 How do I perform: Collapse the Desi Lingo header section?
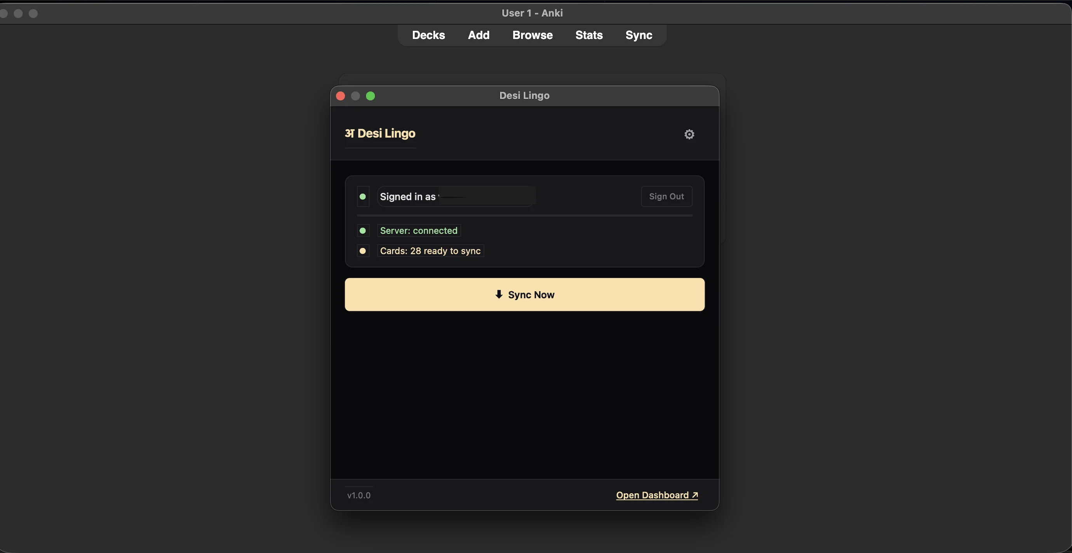[x=379, y=133]
